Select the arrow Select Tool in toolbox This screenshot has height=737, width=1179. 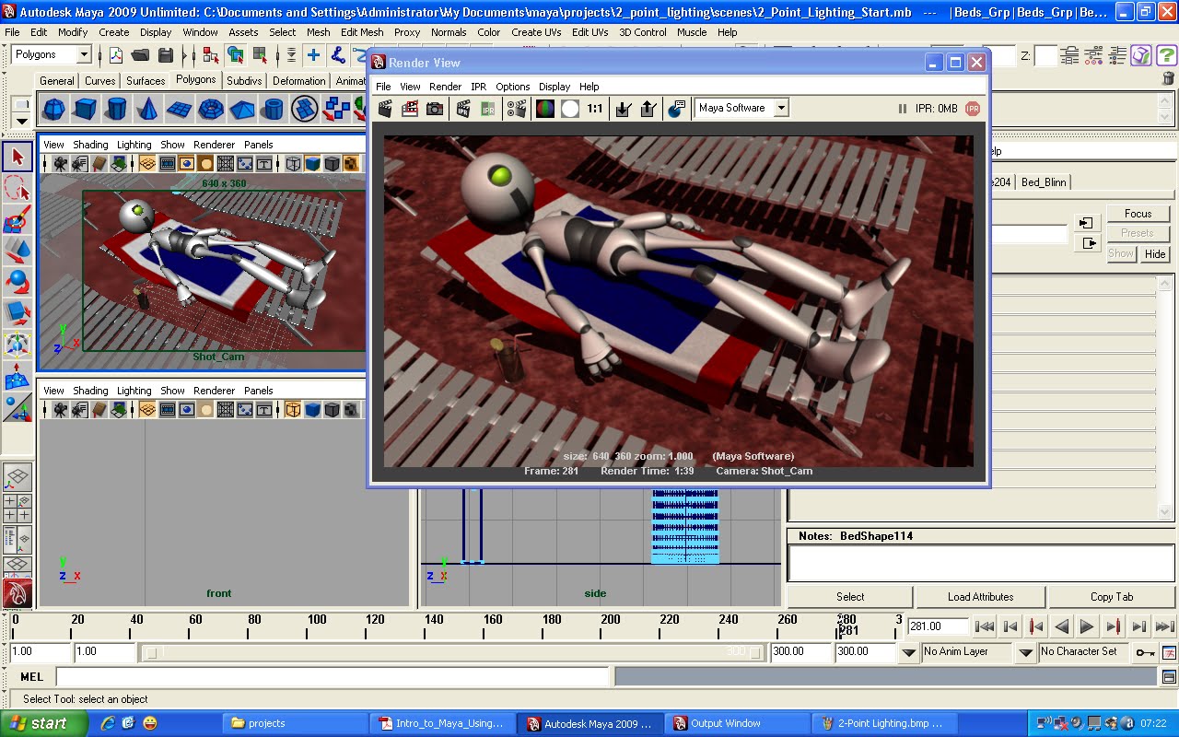click(x=18, y=157)
